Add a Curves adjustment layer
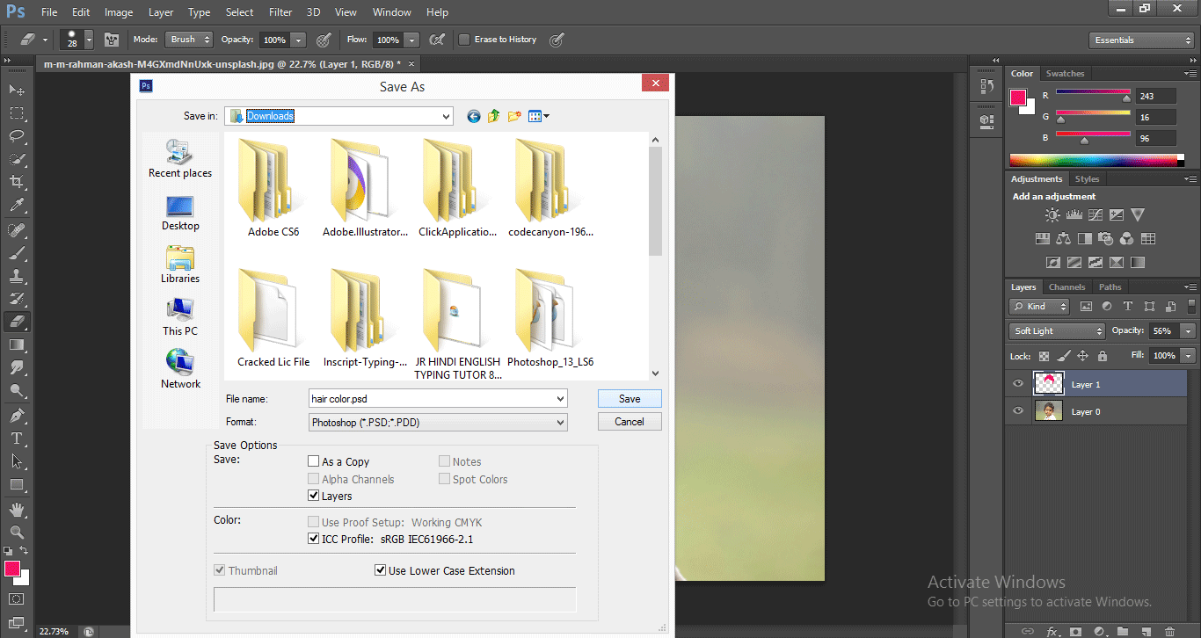The height and width of the screenshot is (638, 1201). pos(1095,214)
